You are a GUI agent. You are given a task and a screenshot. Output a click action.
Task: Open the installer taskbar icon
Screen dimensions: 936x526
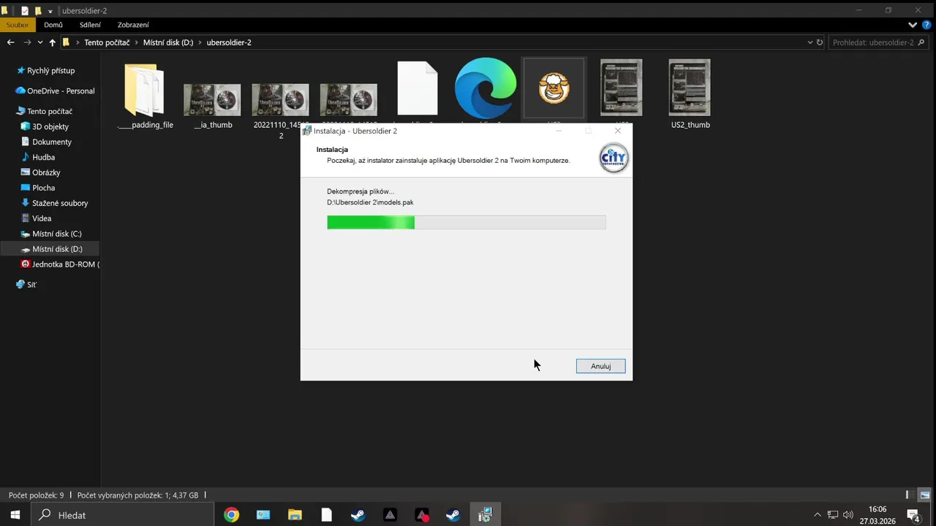485,515
